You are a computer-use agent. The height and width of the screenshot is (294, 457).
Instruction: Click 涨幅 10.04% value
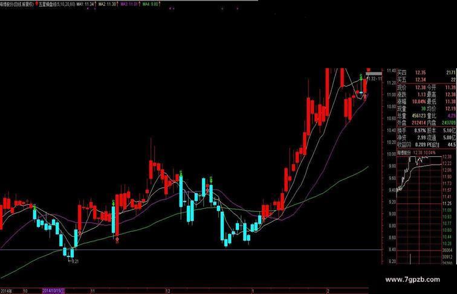coord(418,101)
